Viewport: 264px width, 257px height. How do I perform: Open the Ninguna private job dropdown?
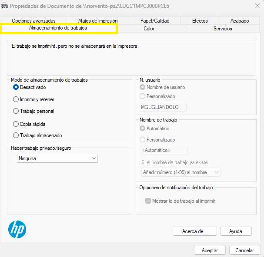(x=57, y=158)
